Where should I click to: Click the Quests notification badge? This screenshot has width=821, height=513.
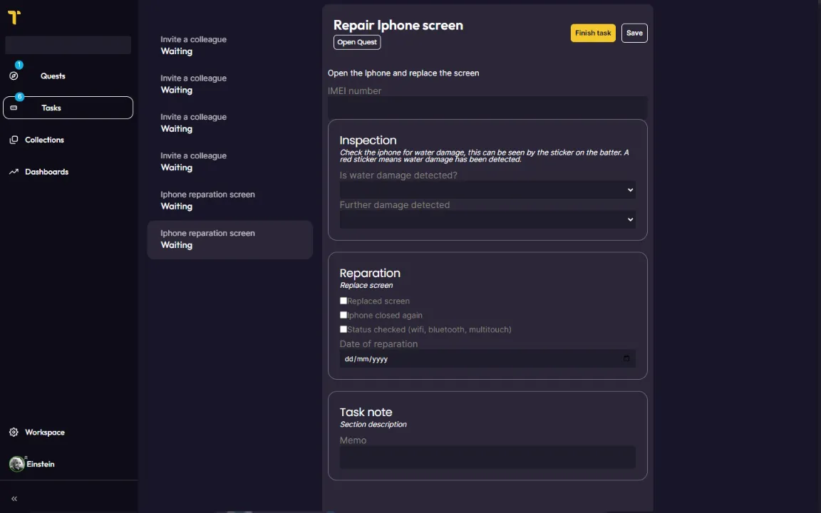tap(19, 65)
